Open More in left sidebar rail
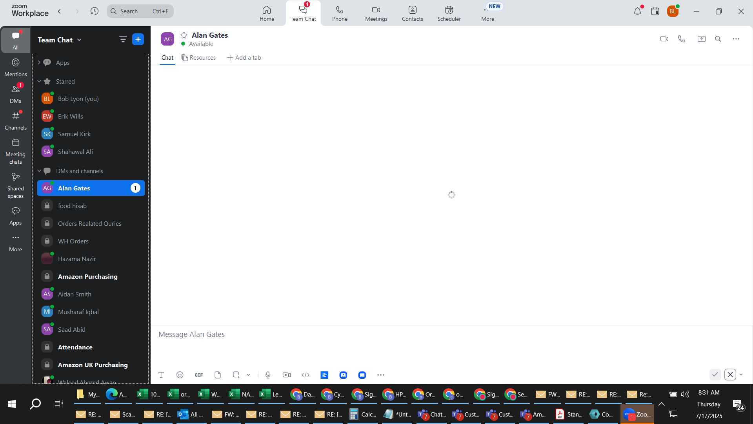The width and height of the screenshot is (753, 424). (15, 243)
